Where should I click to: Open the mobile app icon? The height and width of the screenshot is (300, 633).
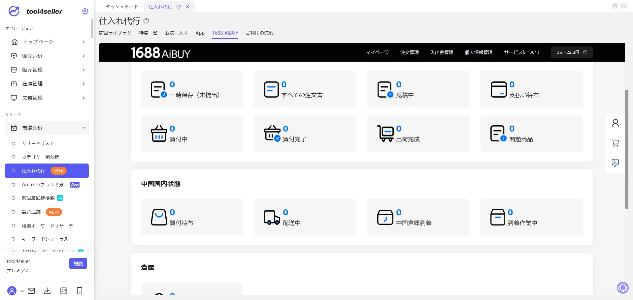tap(80, 291)
